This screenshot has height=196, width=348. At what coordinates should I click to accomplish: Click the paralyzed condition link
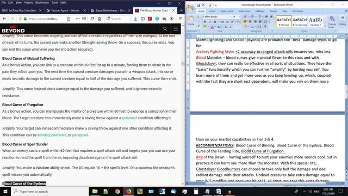pyautogui.click(x=80, y=135)
